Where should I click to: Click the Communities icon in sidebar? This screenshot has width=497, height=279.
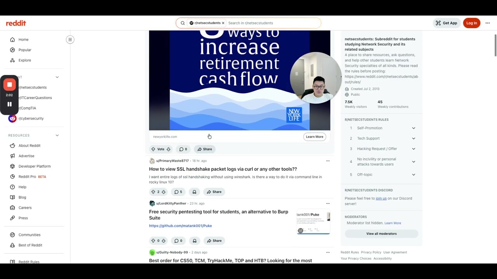[x=12, y=235]
